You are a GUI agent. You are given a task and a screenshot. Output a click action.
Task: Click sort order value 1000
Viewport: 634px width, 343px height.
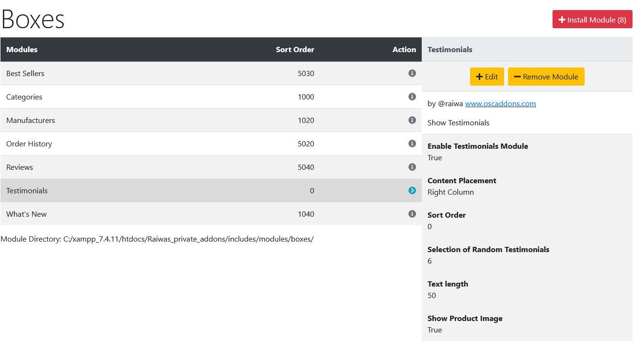[x=306, y=97]
